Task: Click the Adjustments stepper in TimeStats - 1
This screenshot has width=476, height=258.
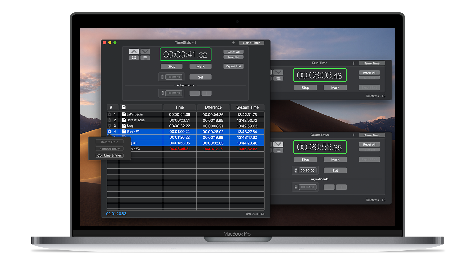Action: (x=162, y=93)
